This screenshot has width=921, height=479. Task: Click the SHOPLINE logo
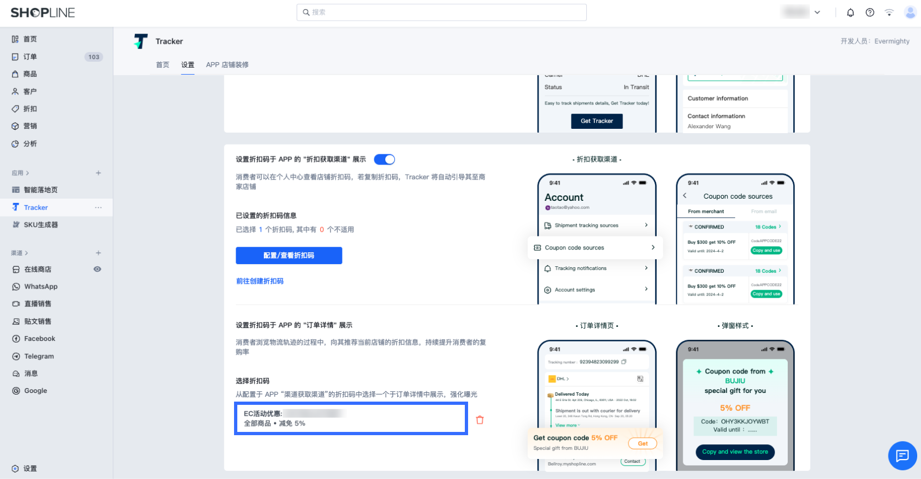43,12
